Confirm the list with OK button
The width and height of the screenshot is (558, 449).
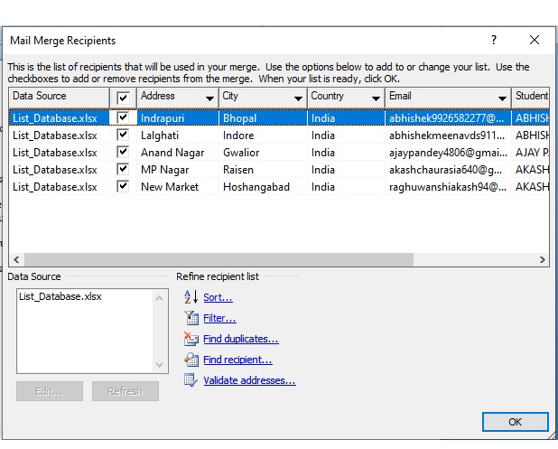(x=515, y=422)
